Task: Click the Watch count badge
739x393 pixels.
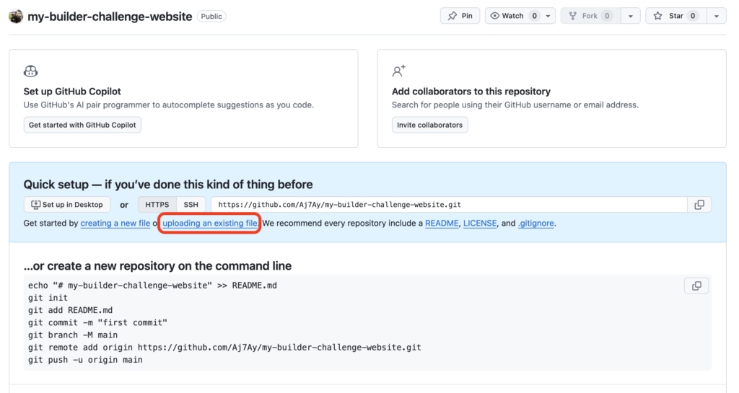Action: click(x=535, y=16)
